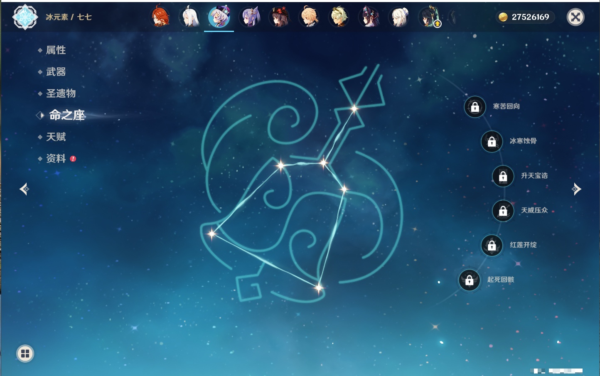
Task: Open the 武器 weapon page
Action: click(56, 72)
